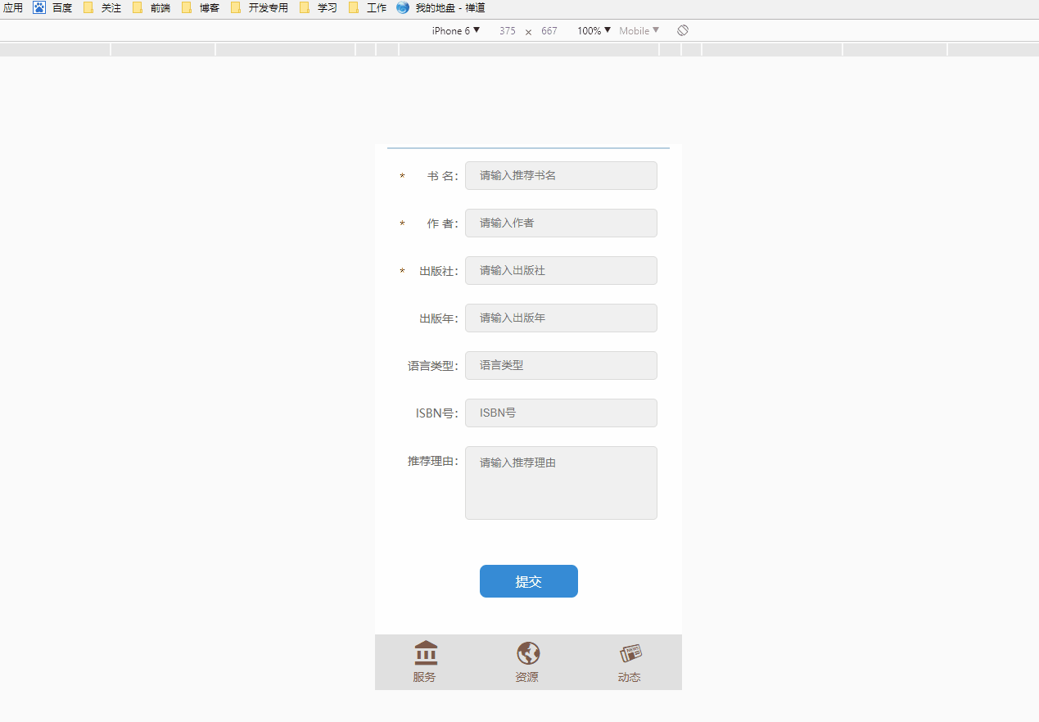Click the 推荐理由: label
The image size is (1039, 722).
point(433,461)
